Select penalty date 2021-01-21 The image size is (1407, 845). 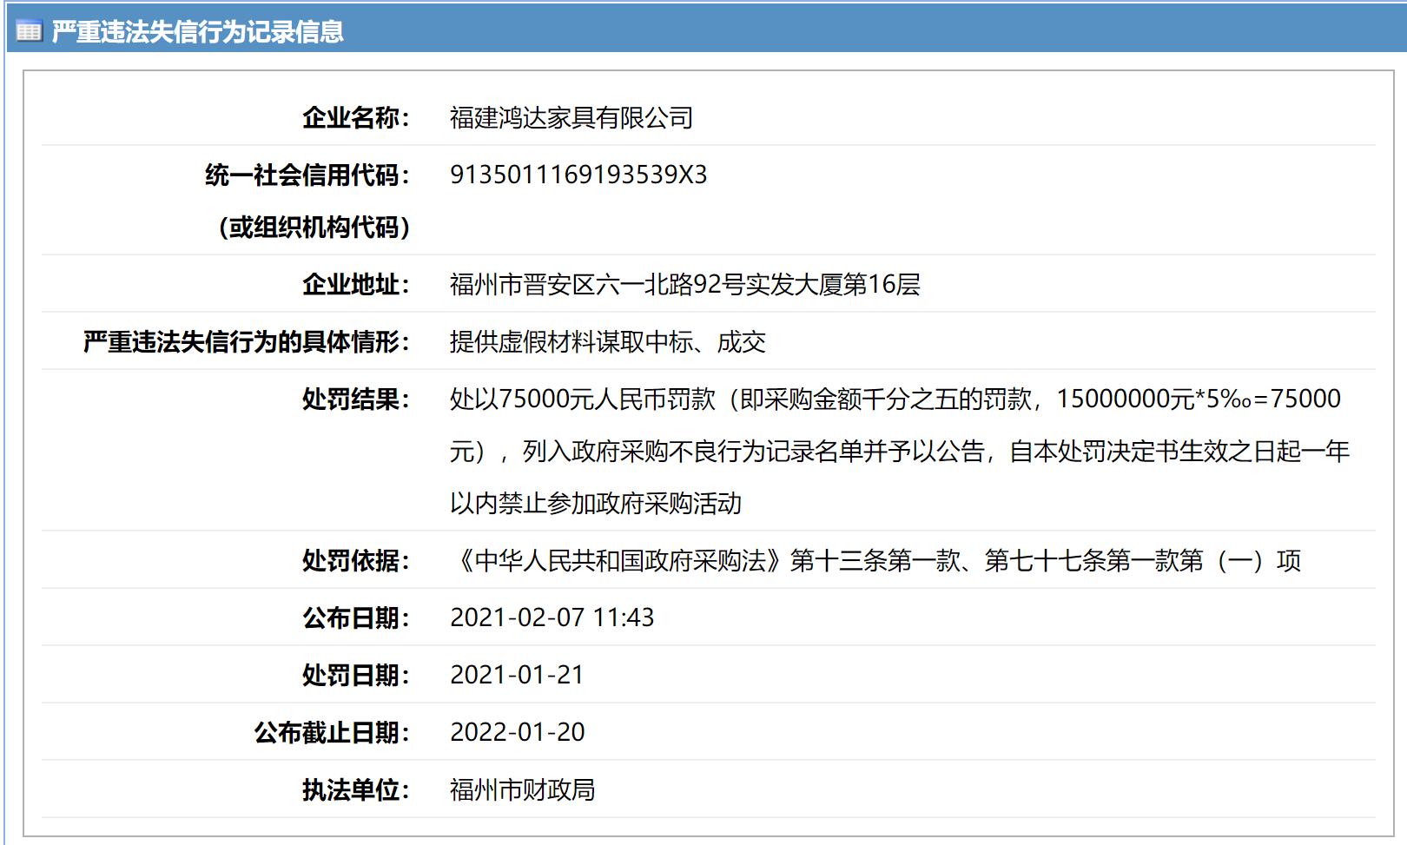[517, 675]
